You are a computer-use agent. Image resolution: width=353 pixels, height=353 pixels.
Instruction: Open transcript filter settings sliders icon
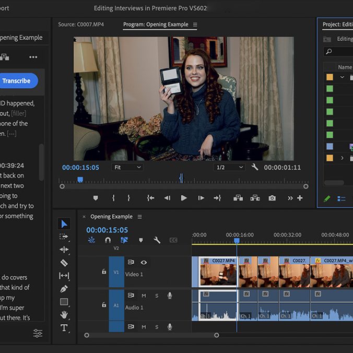pyautogui.click(x=38, y=333)
